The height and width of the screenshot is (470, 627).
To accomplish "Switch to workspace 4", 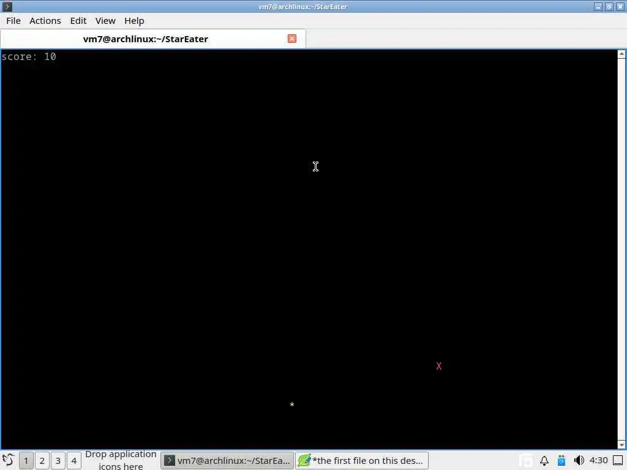I will 74,460.
